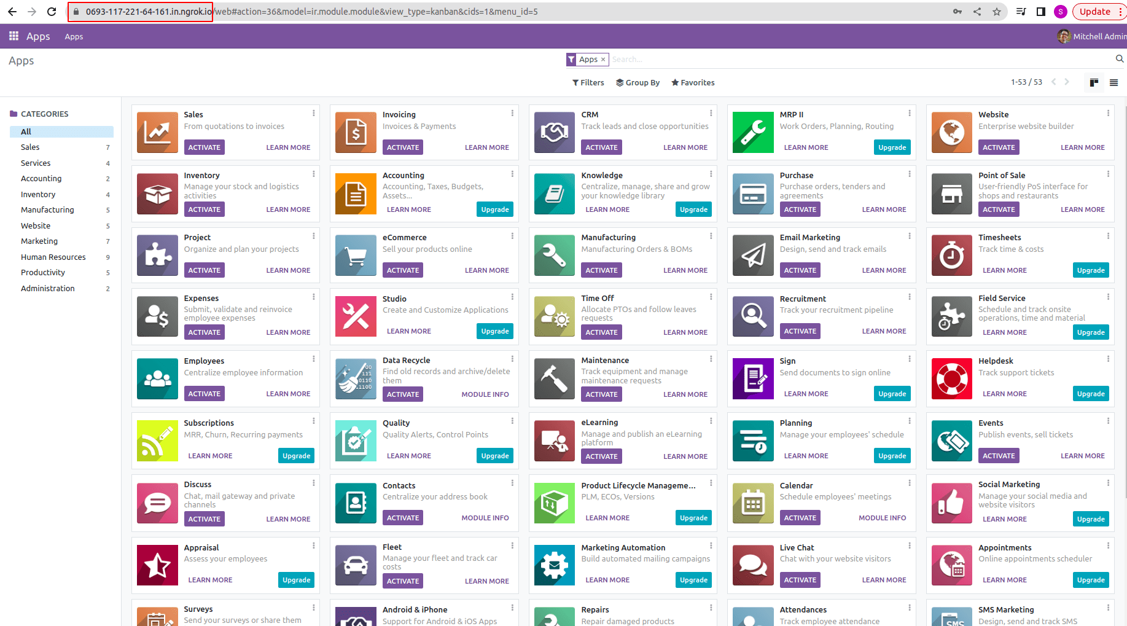The image size is (1127, 626).
Task: Open Mitchell Admin user menu
Action: [x=1092, y=36]
